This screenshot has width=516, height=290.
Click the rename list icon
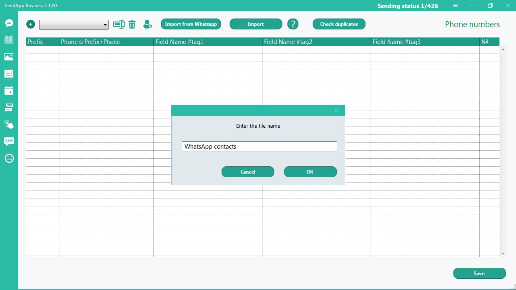tap(119, 24)
